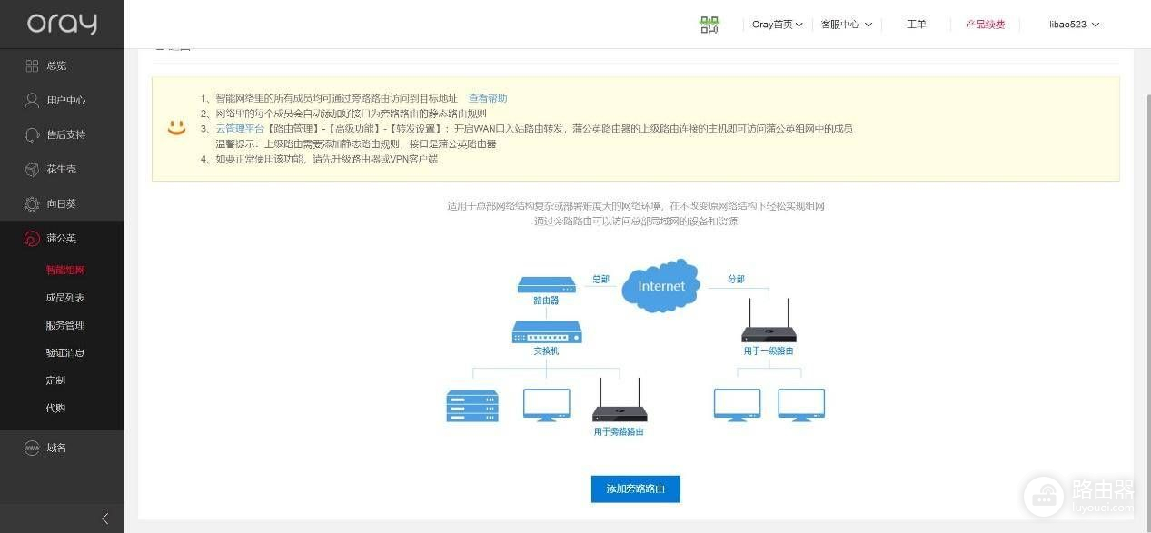Open 花生壳 via its sidebar icon
Image resolution: width=1151 pixels, height=533 pixels.
coord(32,169)
